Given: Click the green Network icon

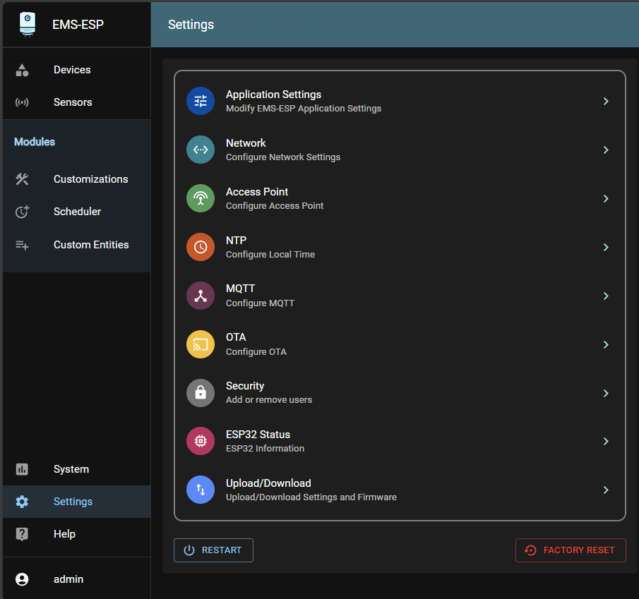Looking at the screenshot, I should pyautogui.click(x=201, y=150).
